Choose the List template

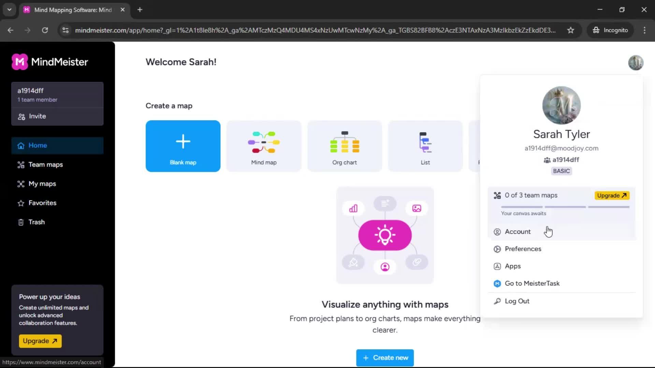coord(425,146)
